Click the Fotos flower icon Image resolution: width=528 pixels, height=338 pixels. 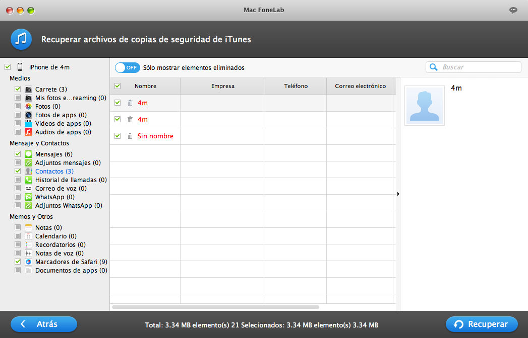coord(29,107)
